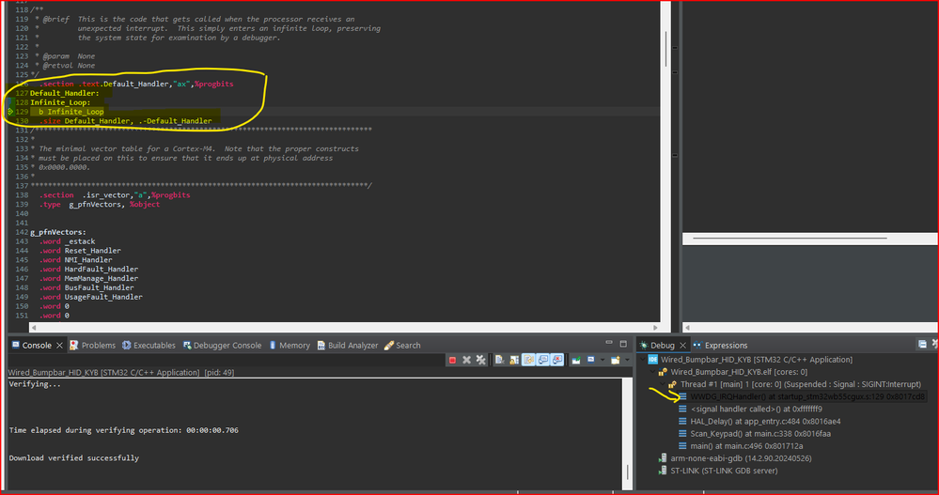Open the display selected console dropdown arrow
939x495 pixels.
coord(603,360)
